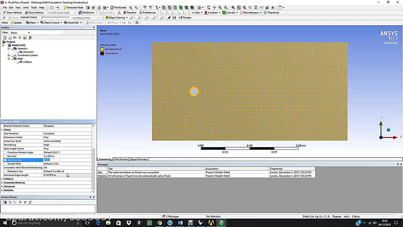Switch to the Report Preview tab

139,159
